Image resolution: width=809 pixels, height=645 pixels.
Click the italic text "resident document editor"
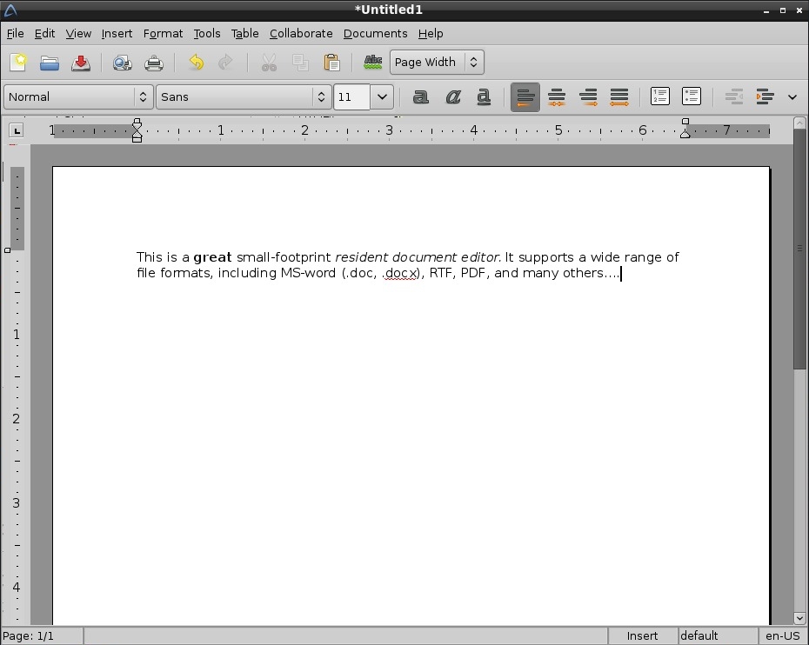coord(418,257)
